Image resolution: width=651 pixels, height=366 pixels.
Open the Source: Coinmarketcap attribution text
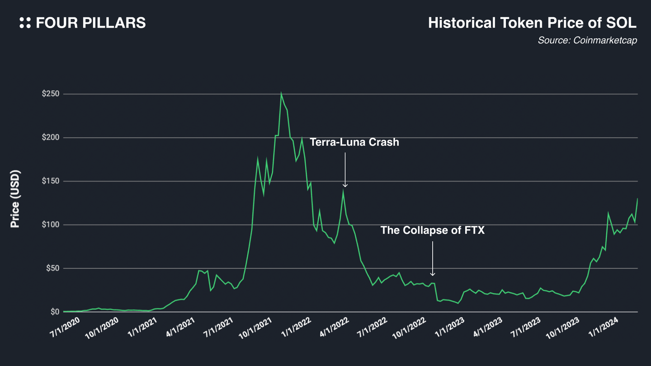(587, 40)
